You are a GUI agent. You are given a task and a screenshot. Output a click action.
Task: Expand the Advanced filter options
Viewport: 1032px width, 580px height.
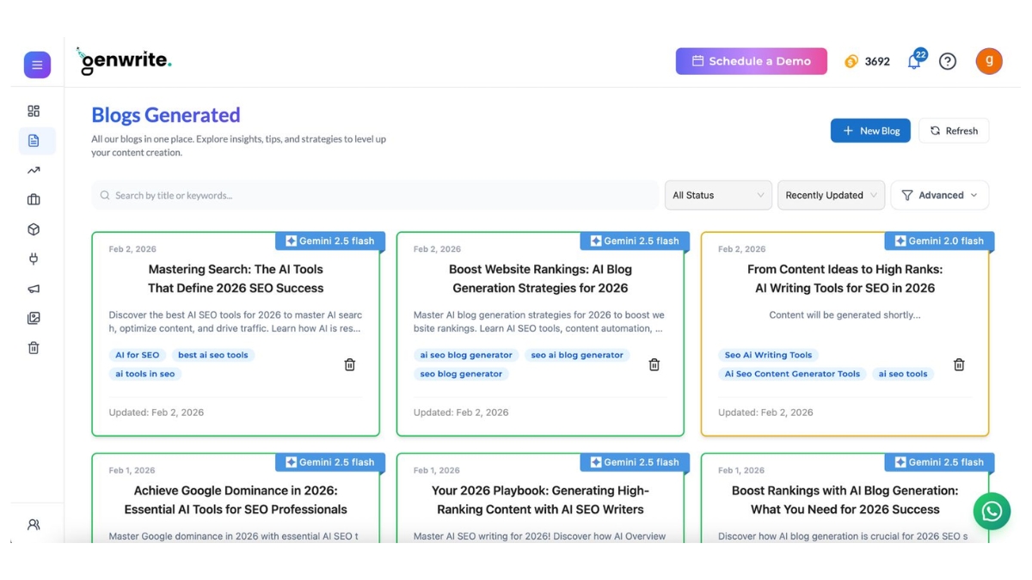click(939, 195)
